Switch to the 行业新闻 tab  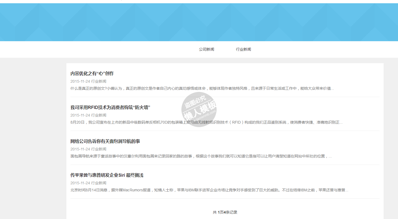[243, 49]
